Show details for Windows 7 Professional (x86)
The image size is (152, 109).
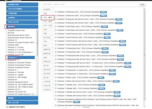click(x=105, y=52)
